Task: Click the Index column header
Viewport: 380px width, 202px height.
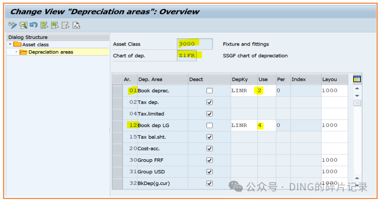Action: pyautogui.click(x=306, y=79)
